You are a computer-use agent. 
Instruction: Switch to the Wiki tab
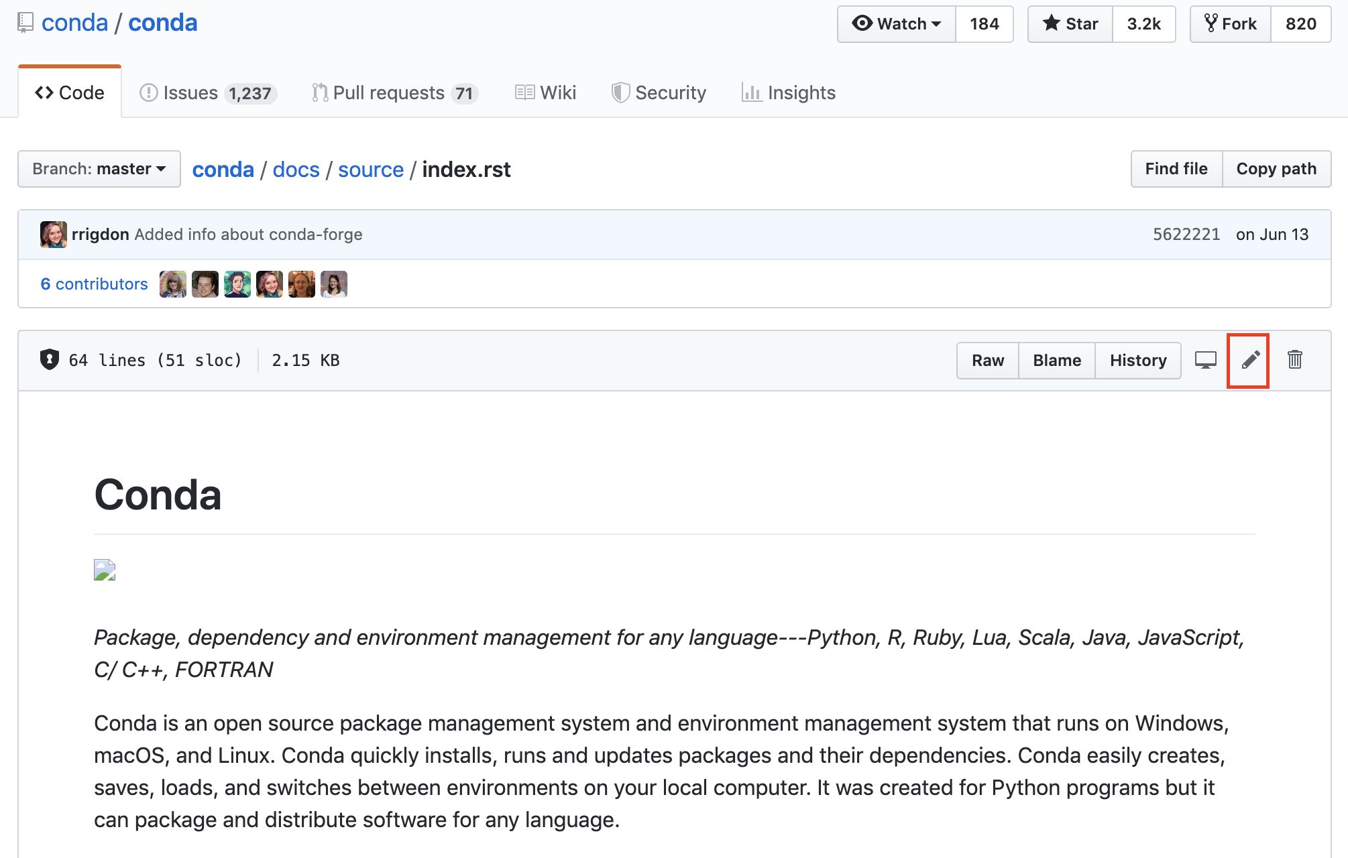pyautogui.click(x=545, y=93)
